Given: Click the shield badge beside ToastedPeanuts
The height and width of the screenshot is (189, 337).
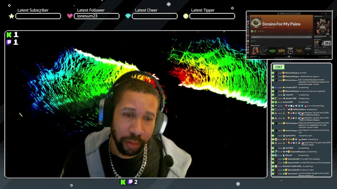Looking at the screenshot, I should pyautogui.click(x=289, y=152).
